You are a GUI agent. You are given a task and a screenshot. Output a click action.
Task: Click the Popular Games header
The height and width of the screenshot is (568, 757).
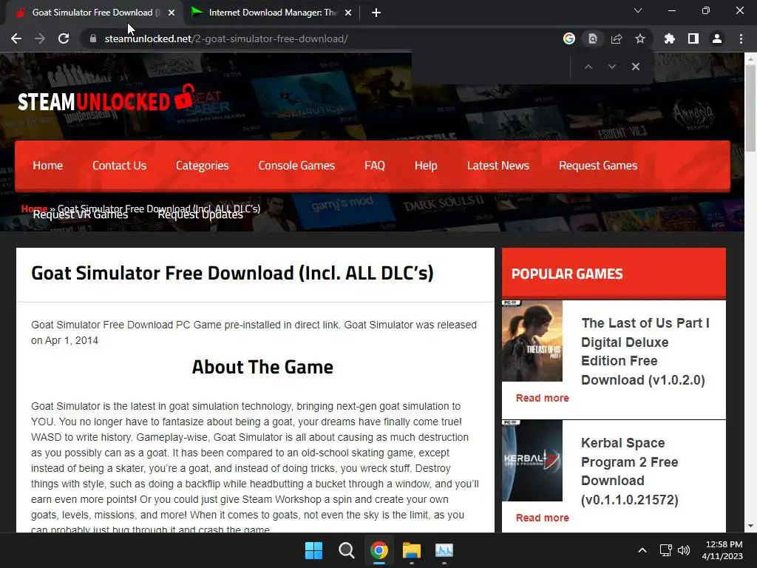point(614,274)
